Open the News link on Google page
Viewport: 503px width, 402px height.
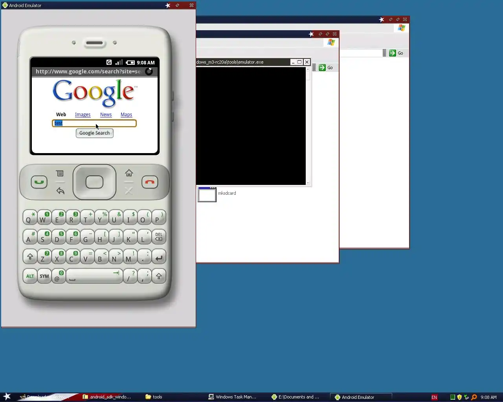point(106,115)
